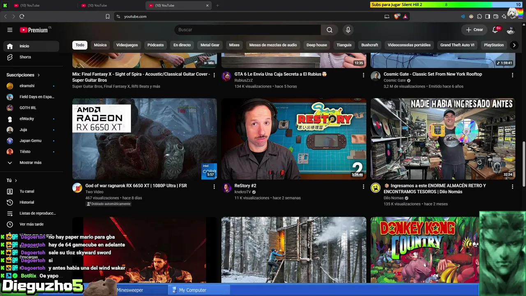Viewport: 526px width, 296px height.
Task: Expand the Suscripciones section chevron
Action: click(39, 75)
